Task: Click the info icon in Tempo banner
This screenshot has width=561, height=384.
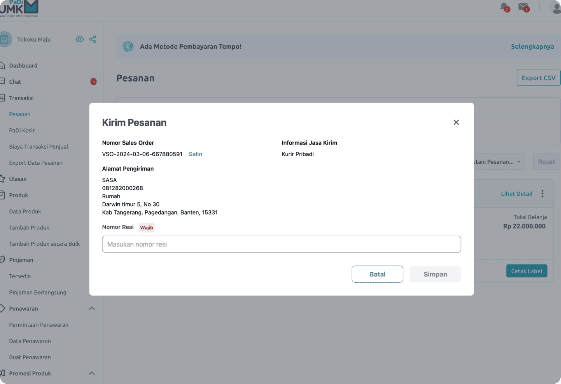Action: point(128,46)
